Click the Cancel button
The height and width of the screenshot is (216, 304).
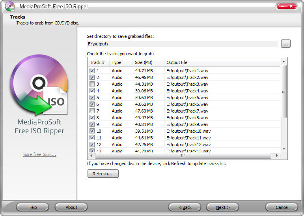(x=282, y=207)
